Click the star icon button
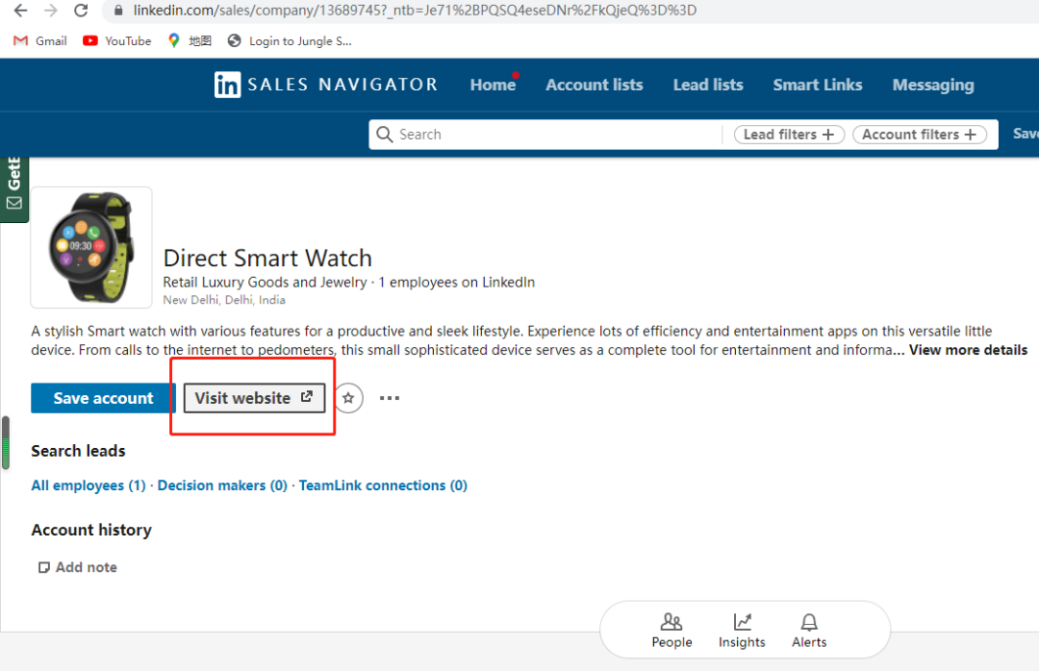The width and height of the screenshot is (1039, 671). pyautogui.click(x=348, y=398)
